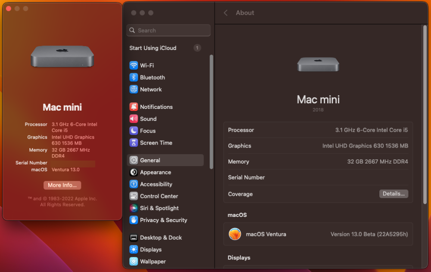Click 'Siri & Spotlight' label in sidebar
Viewport: 431px width, 272px height.
(159, 208)
